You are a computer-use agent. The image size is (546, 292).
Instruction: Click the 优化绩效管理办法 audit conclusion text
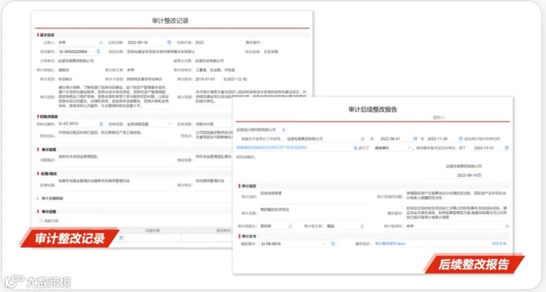[210, 181]
